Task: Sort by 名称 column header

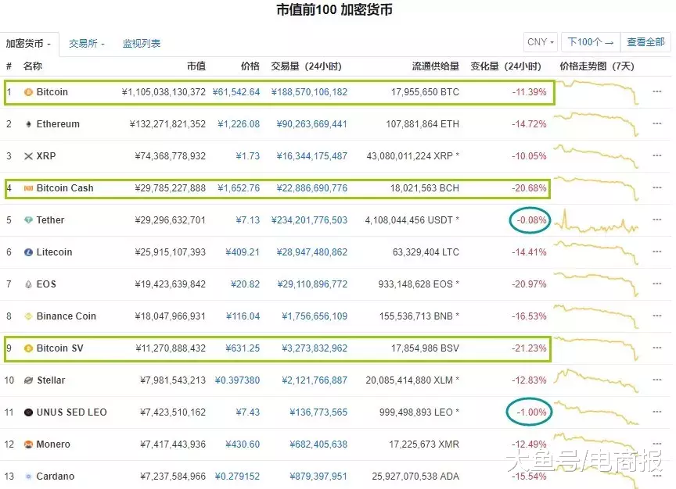Action: pyautogui.click(x=33, y=66)
